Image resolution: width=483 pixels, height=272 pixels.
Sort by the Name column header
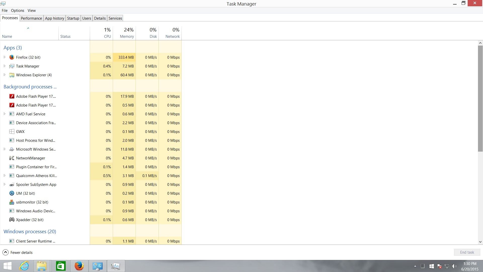click(29, 33)
